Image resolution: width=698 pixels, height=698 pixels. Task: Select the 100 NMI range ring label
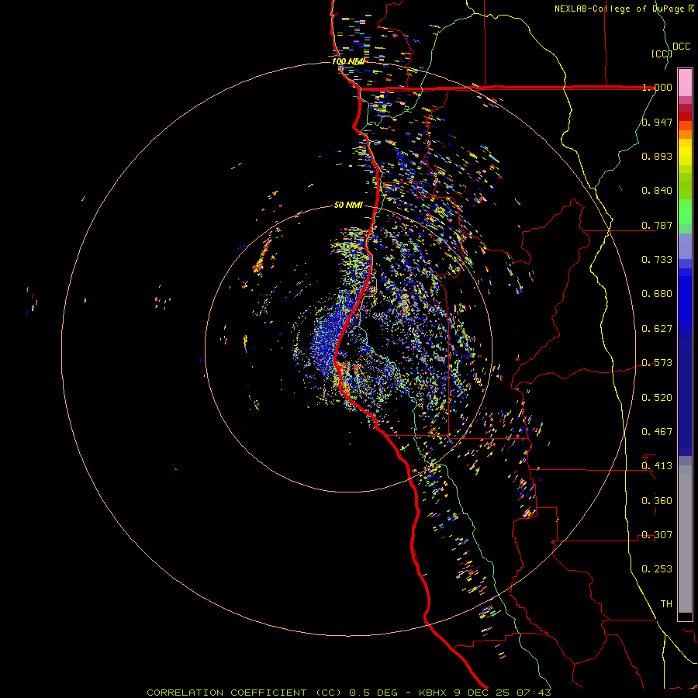click(x=347, y=61)
